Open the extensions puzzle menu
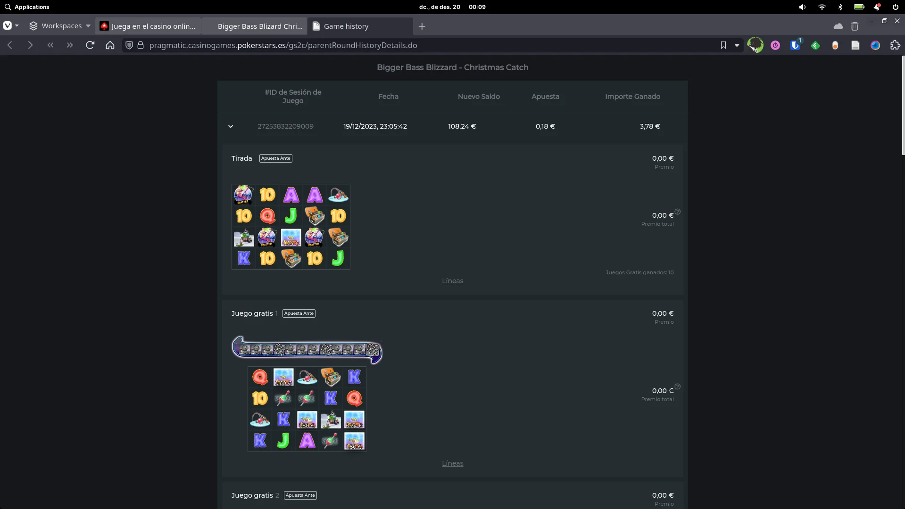This screenshot has width=905, height=509. pos(895,45)
